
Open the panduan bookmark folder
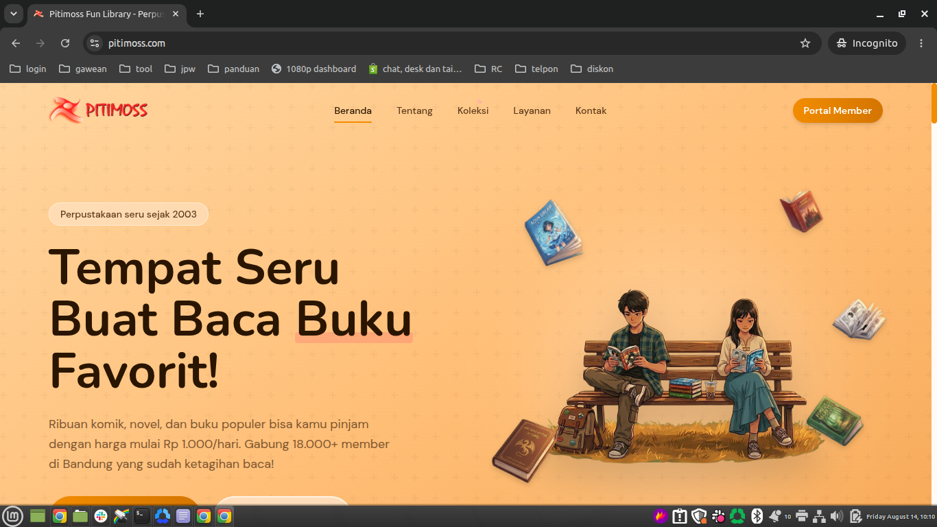tap(234, 69)
